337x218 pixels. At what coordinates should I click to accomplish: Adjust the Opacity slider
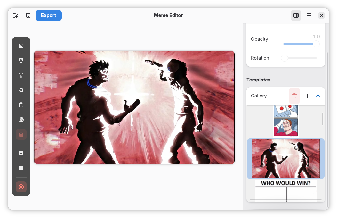click(301, 44)
